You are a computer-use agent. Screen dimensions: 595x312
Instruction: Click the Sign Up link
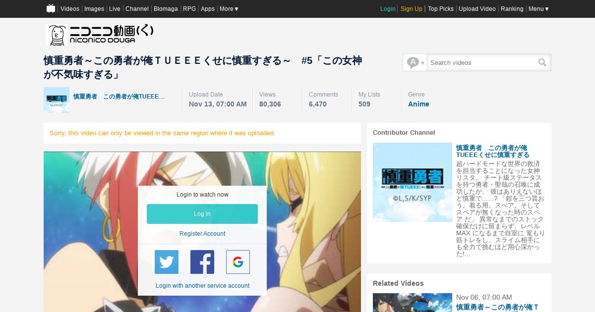(x=412, y=9)
